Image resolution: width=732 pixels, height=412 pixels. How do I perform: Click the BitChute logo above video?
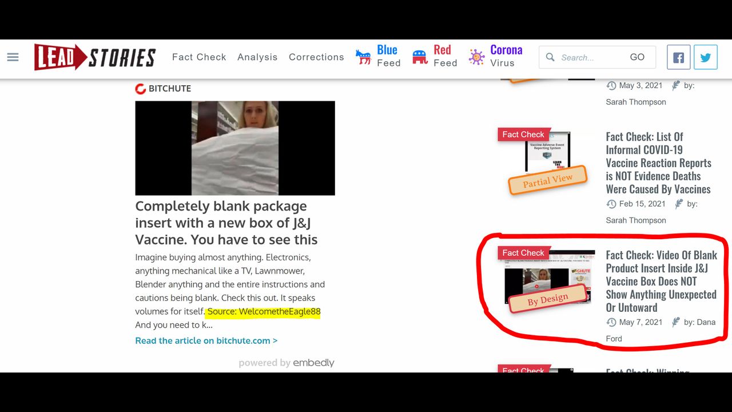point(164,89)
